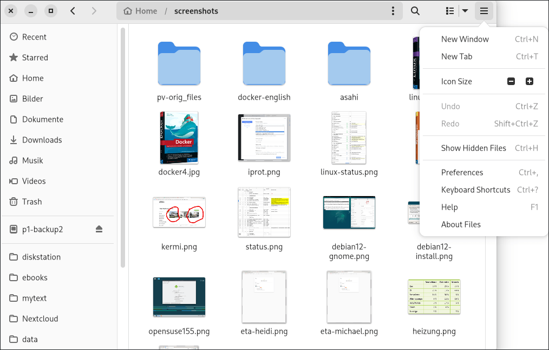Click Home in the path bar
The image size is (549, 350).
(x=140, y=11)
